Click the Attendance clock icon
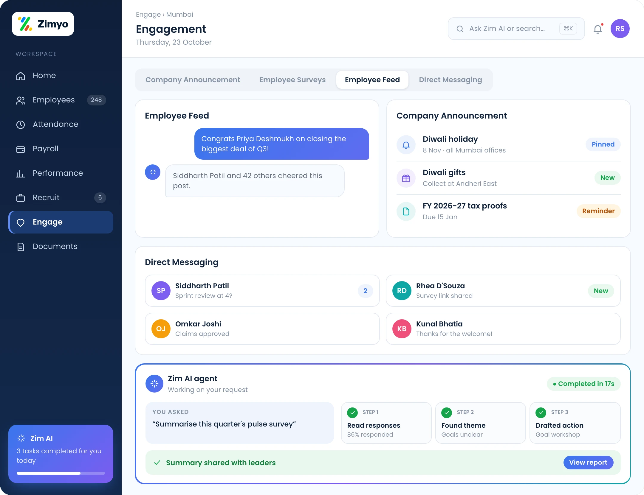Viewport: 644px width, 495px height. point(21,124)
